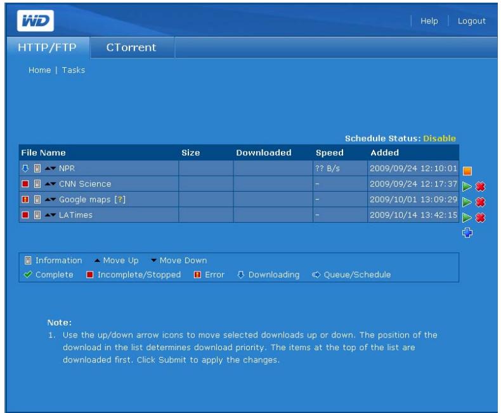501x413 pixels.
Task: Click the Move Down legend entry
Action: coord(179,261)
